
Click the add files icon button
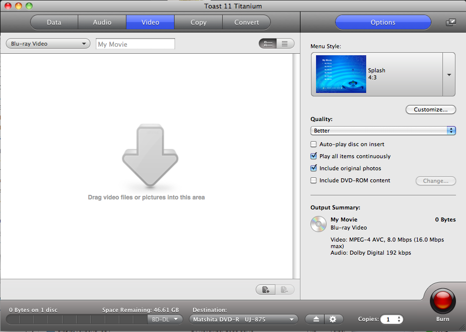(266, 289)
